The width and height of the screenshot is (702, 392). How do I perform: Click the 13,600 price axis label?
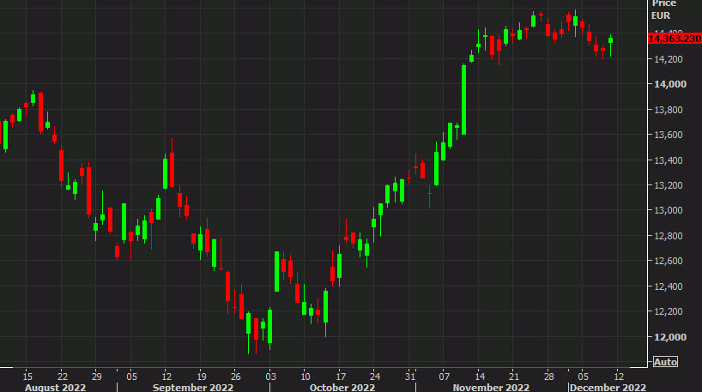point(670,135)
